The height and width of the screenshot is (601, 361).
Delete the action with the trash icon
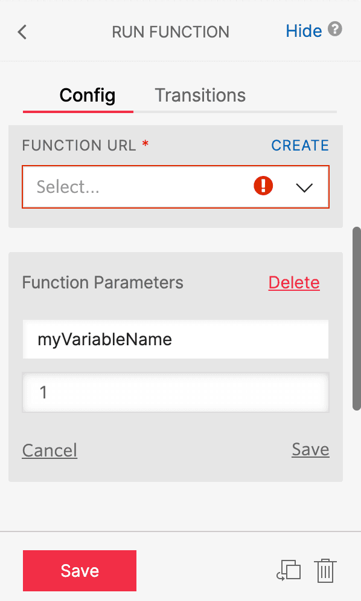(325, 570)
